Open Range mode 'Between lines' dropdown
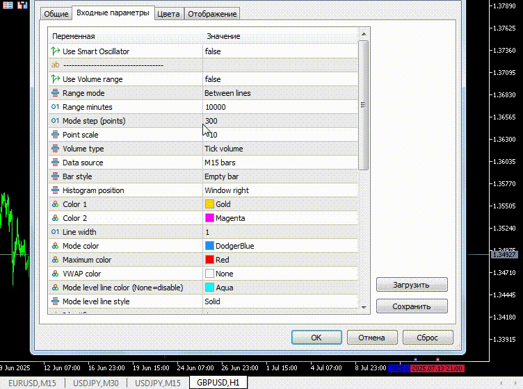The height and width of the screenshot is (389, 523). coord(280,93)
